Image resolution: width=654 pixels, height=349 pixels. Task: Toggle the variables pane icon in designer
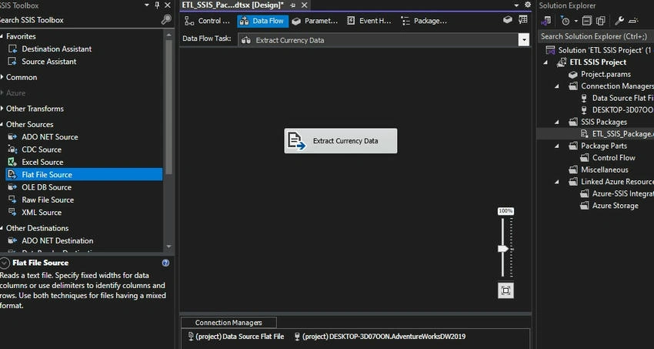point(523,19)
